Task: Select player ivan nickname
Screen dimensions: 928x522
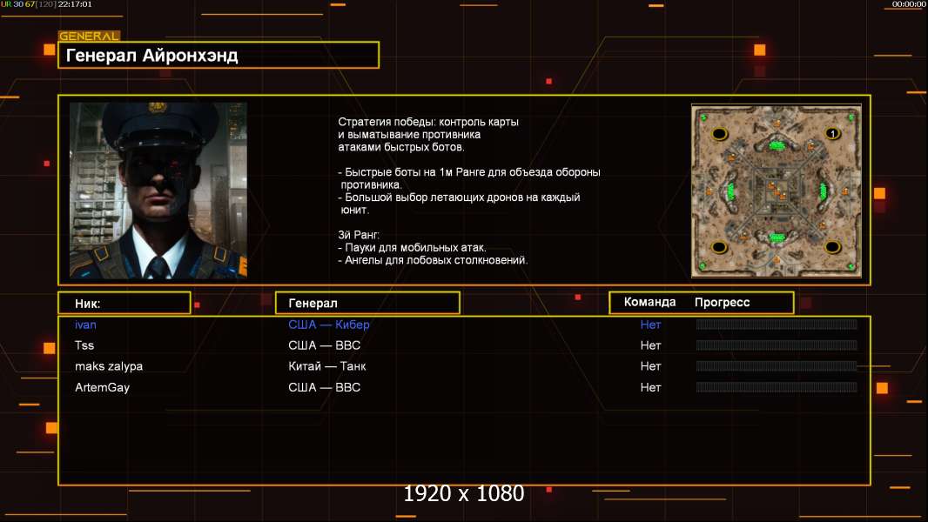Action: 85,325
